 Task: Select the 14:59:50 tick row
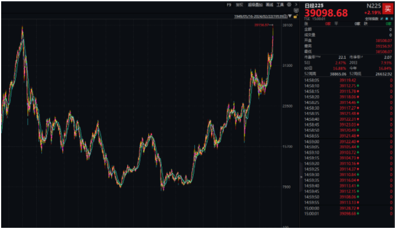(348, 197)
